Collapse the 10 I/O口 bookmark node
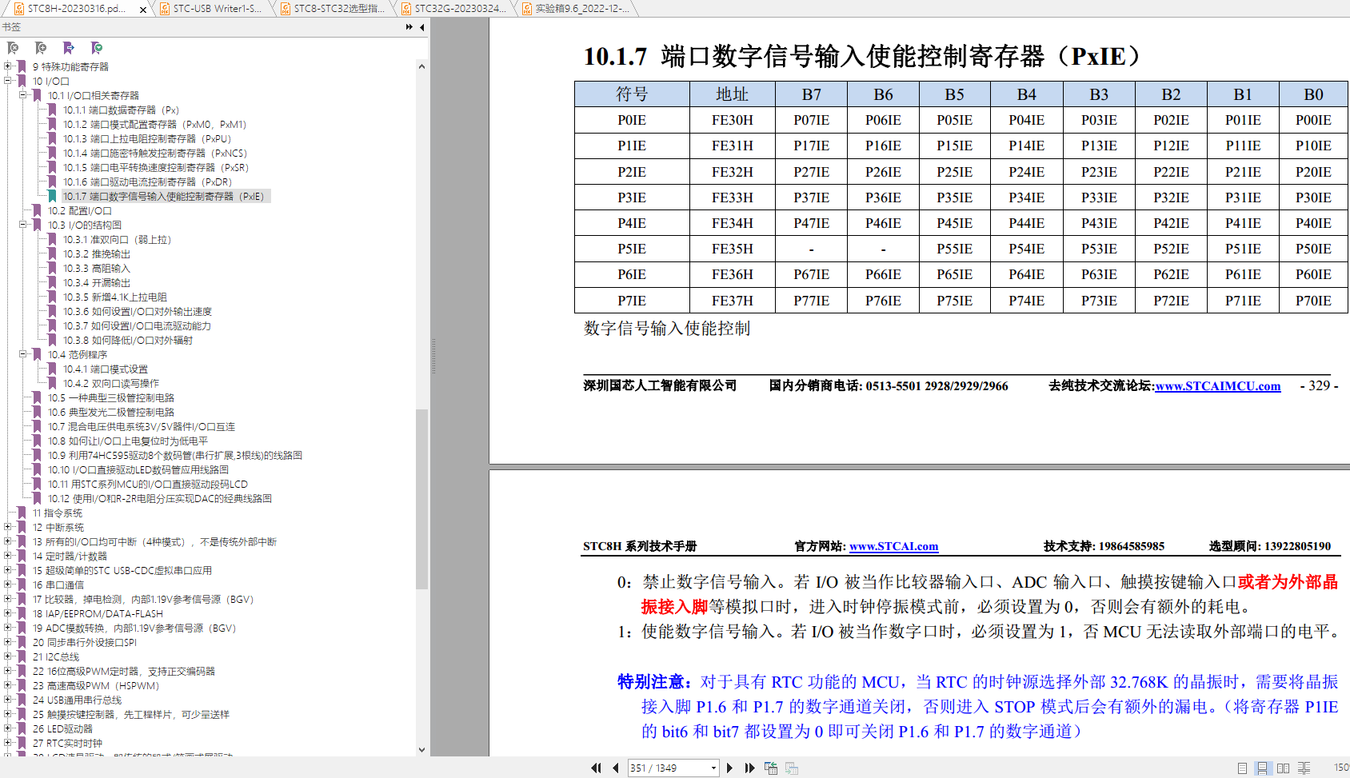1350x778 pixels. click(x=8, y=81)
